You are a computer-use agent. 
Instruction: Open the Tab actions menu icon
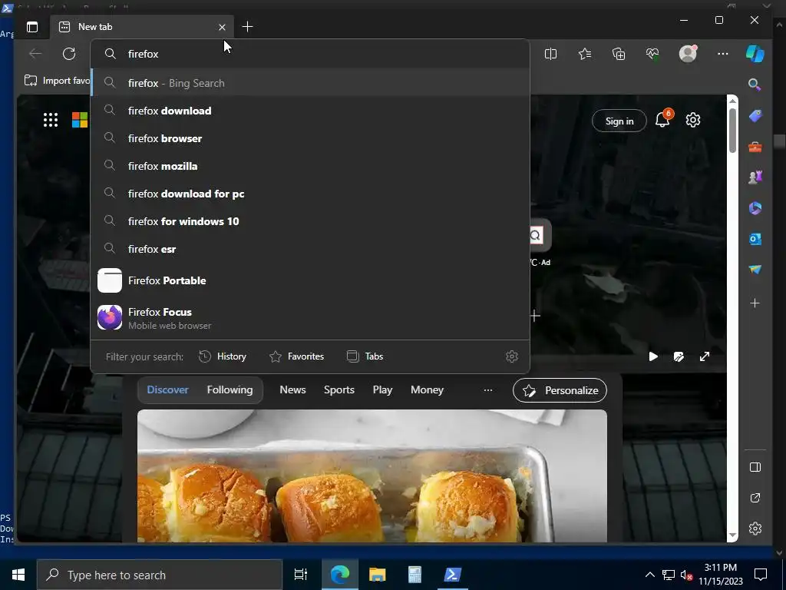click(32, 27)
